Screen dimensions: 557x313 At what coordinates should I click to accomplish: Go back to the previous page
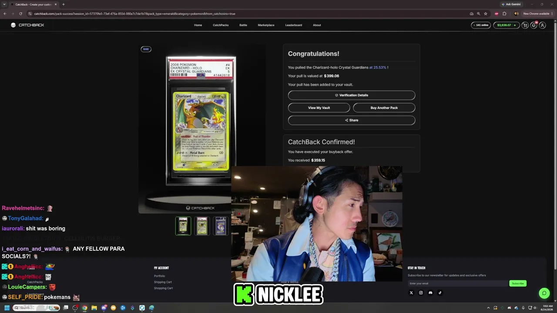tap(5, 13)
